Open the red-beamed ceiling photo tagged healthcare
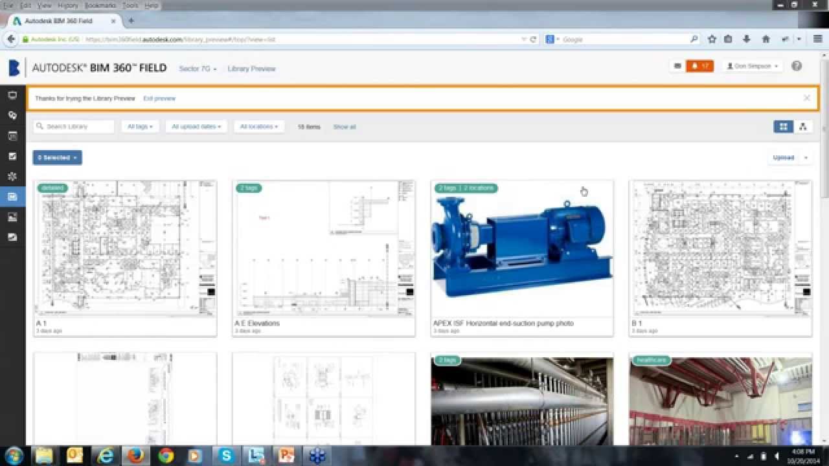This screenshot has width=829, height=466. (720, 399)
